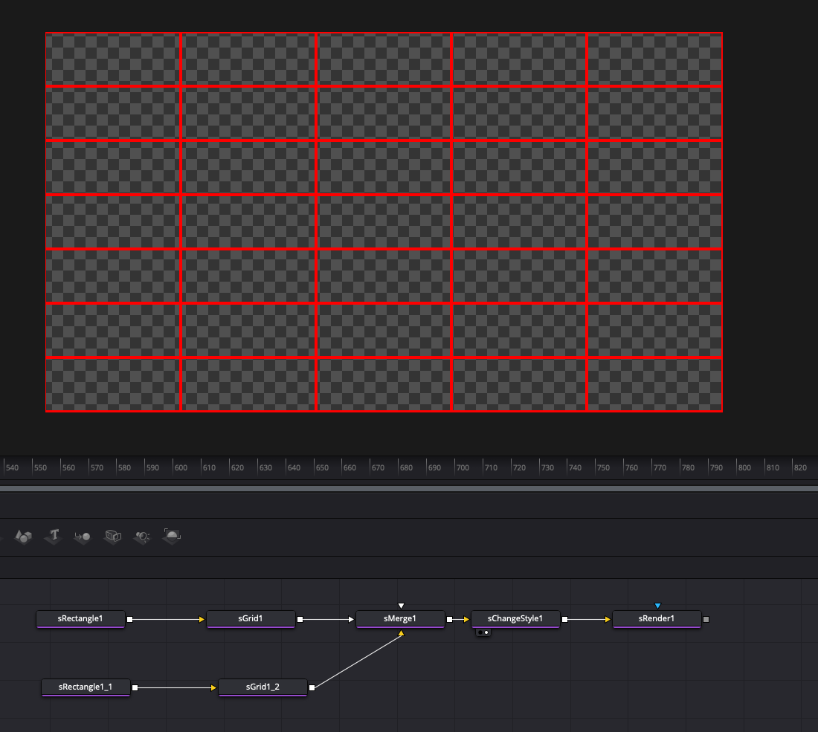Click the white triangle input above sMerge1
The image size is (818, 732).
coord(401,606)
